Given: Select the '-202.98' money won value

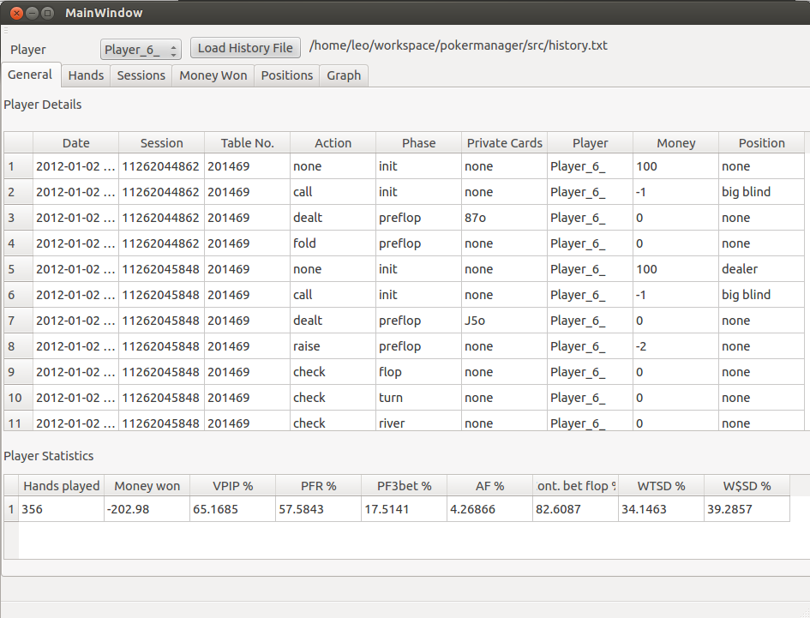Looking at the screenshot, I should (147, 509).
